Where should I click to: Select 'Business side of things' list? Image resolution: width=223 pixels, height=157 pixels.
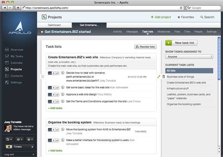click(x=181, y=77)
